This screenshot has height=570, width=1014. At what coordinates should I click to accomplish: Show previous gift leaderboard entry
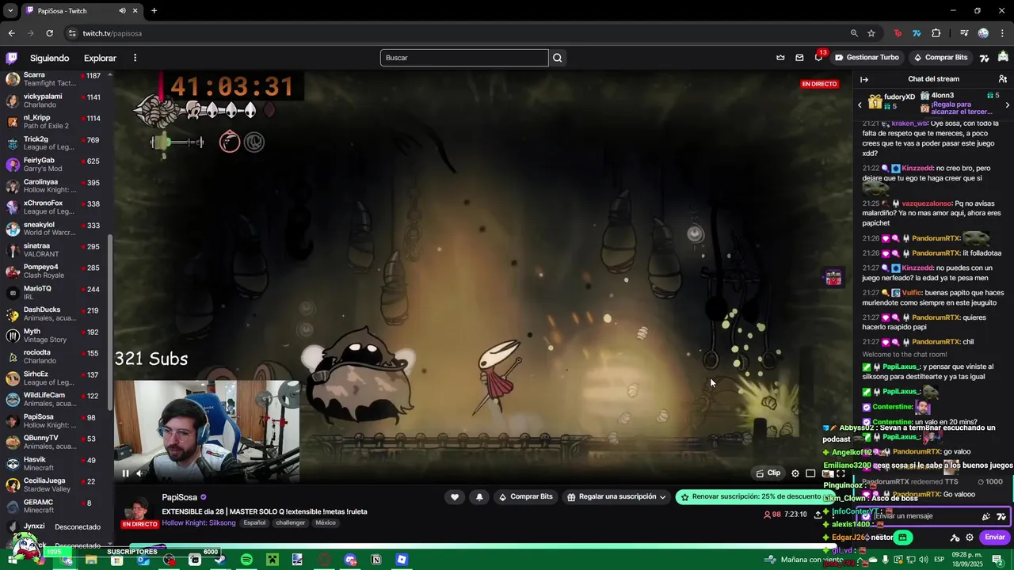coord(860,104)
